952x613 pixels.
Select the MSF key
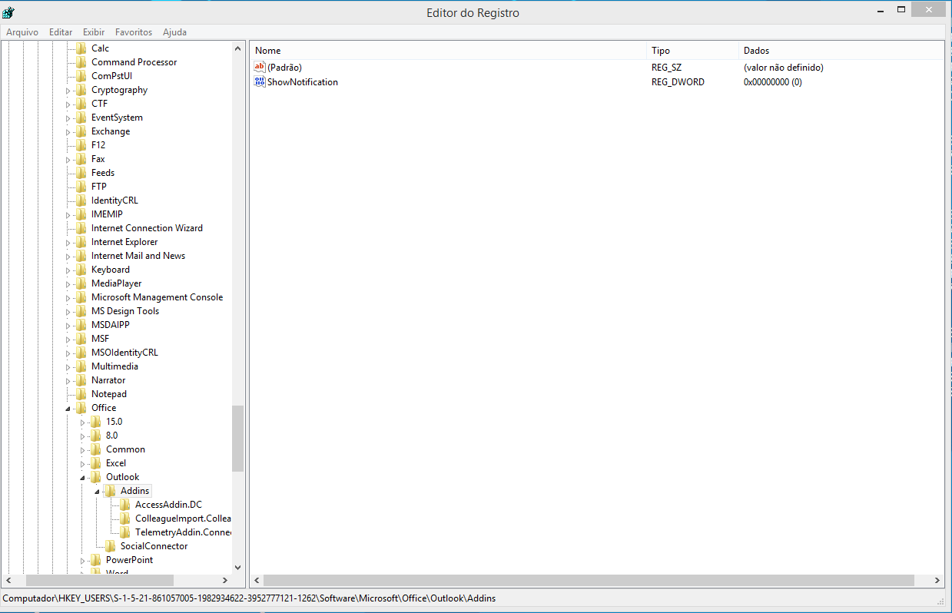[100, 339]
